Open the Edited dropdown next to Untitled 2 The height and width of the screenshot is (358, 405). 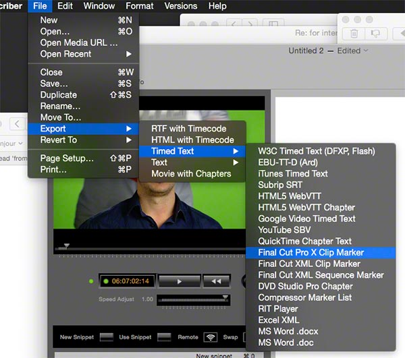point(352,51)
